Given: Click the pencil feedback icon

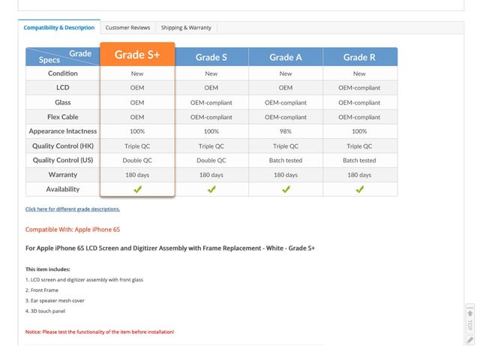Looking at the screenshot, I should (469, 339).
